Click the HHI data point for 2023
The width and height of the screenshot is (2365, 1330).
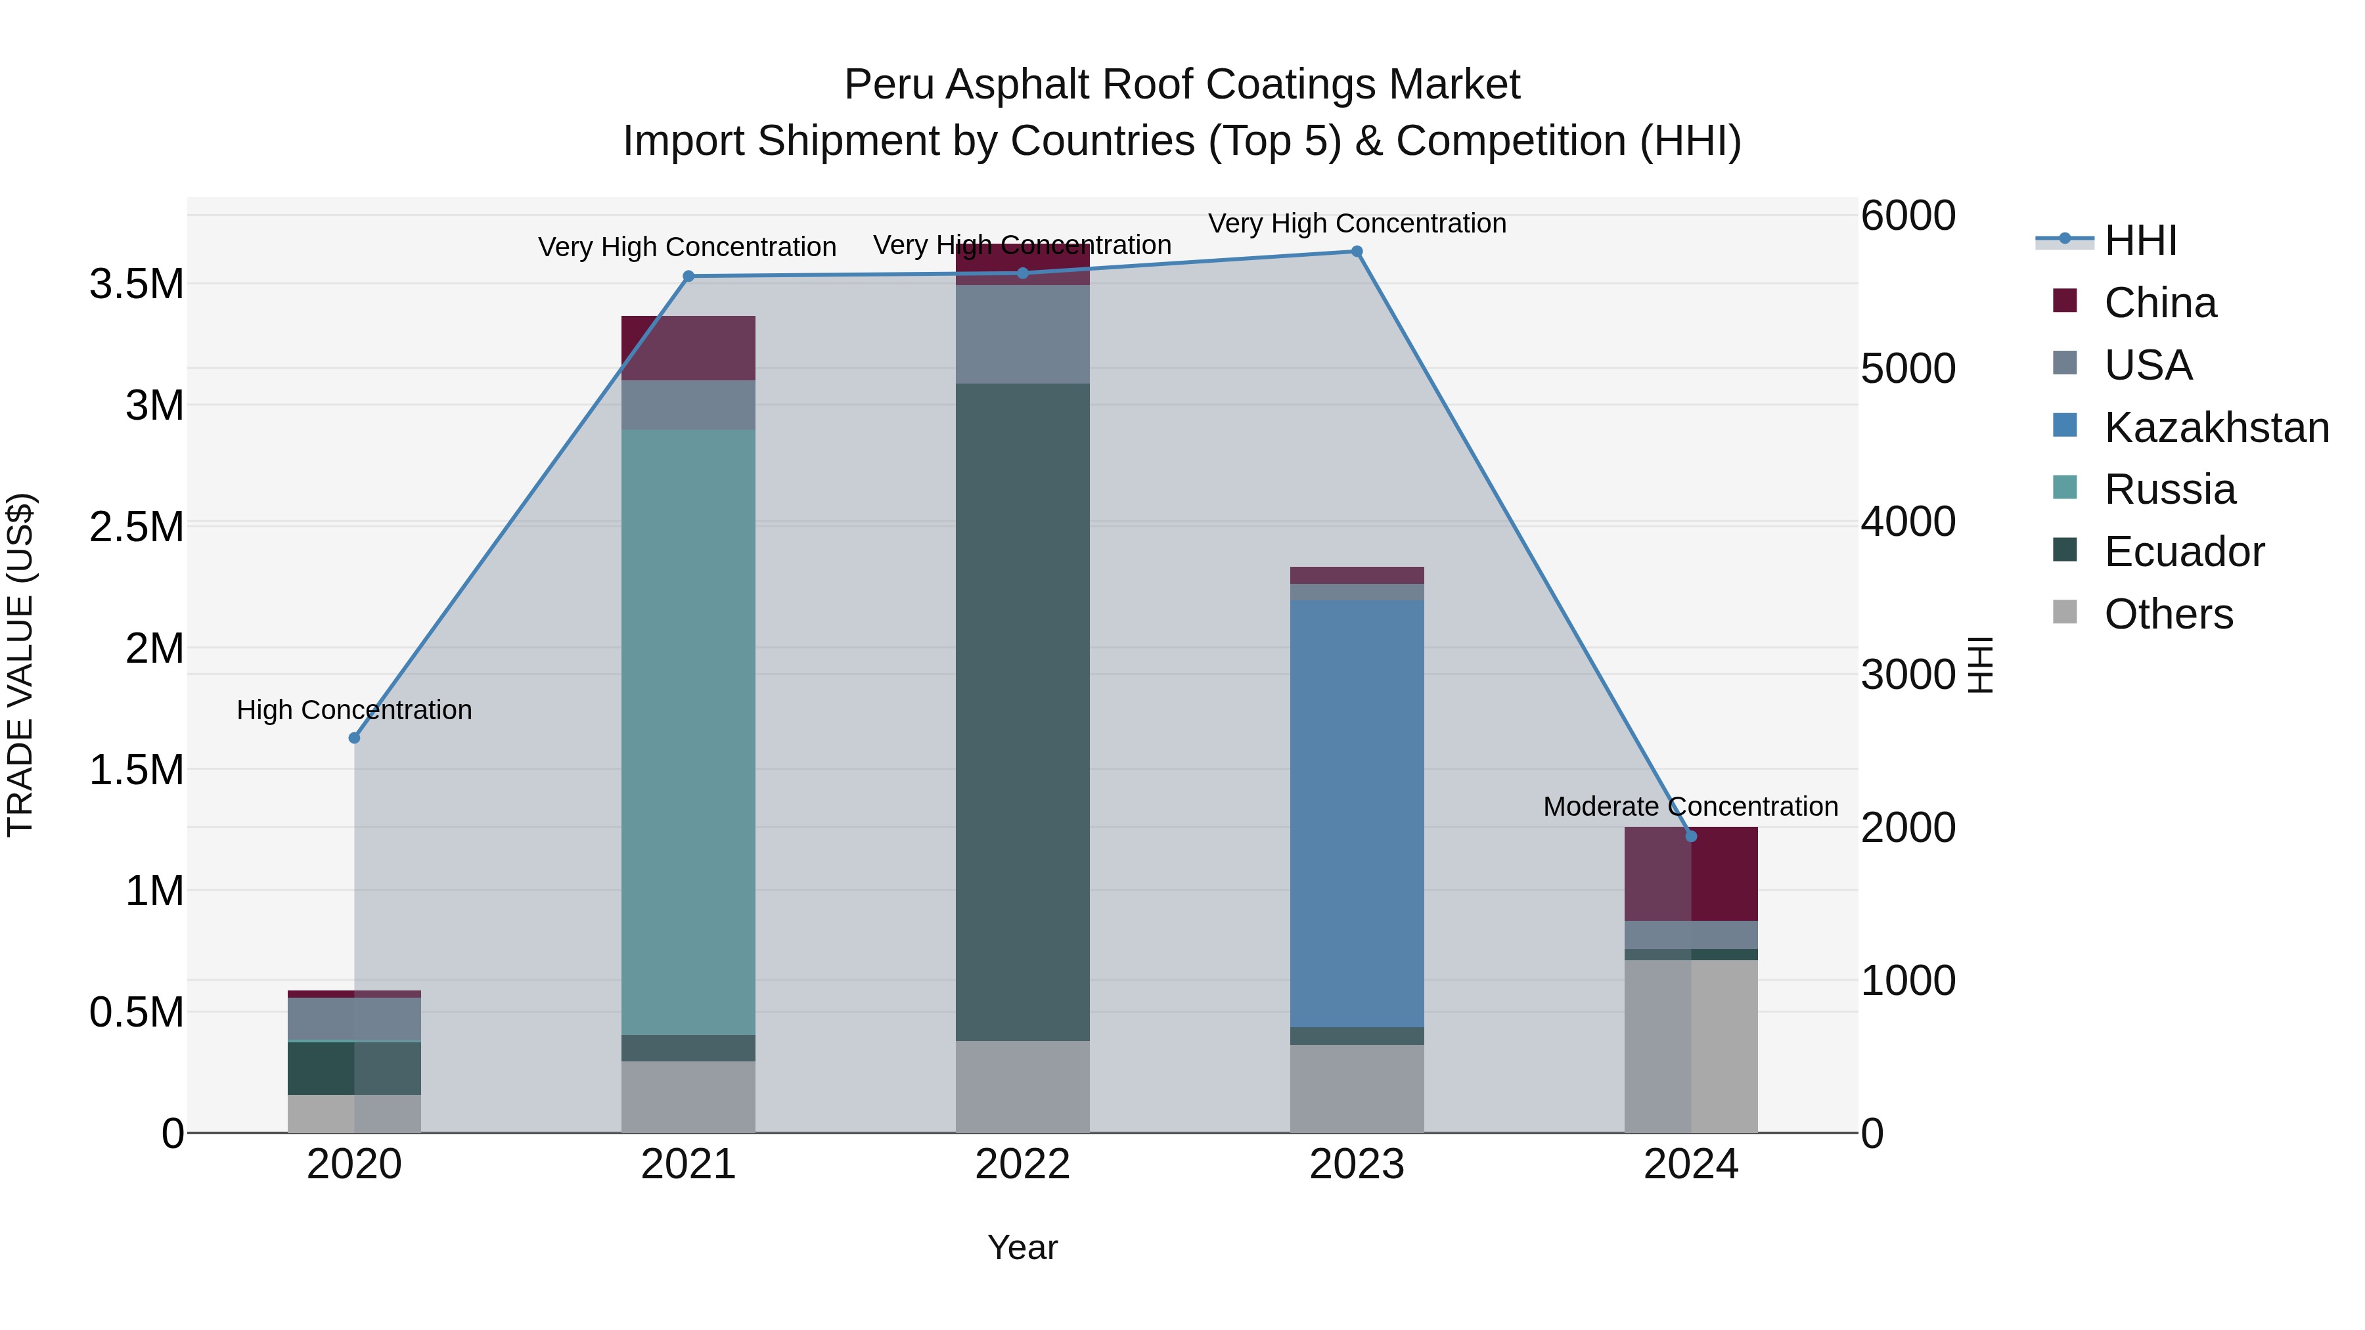[1357, 252]
